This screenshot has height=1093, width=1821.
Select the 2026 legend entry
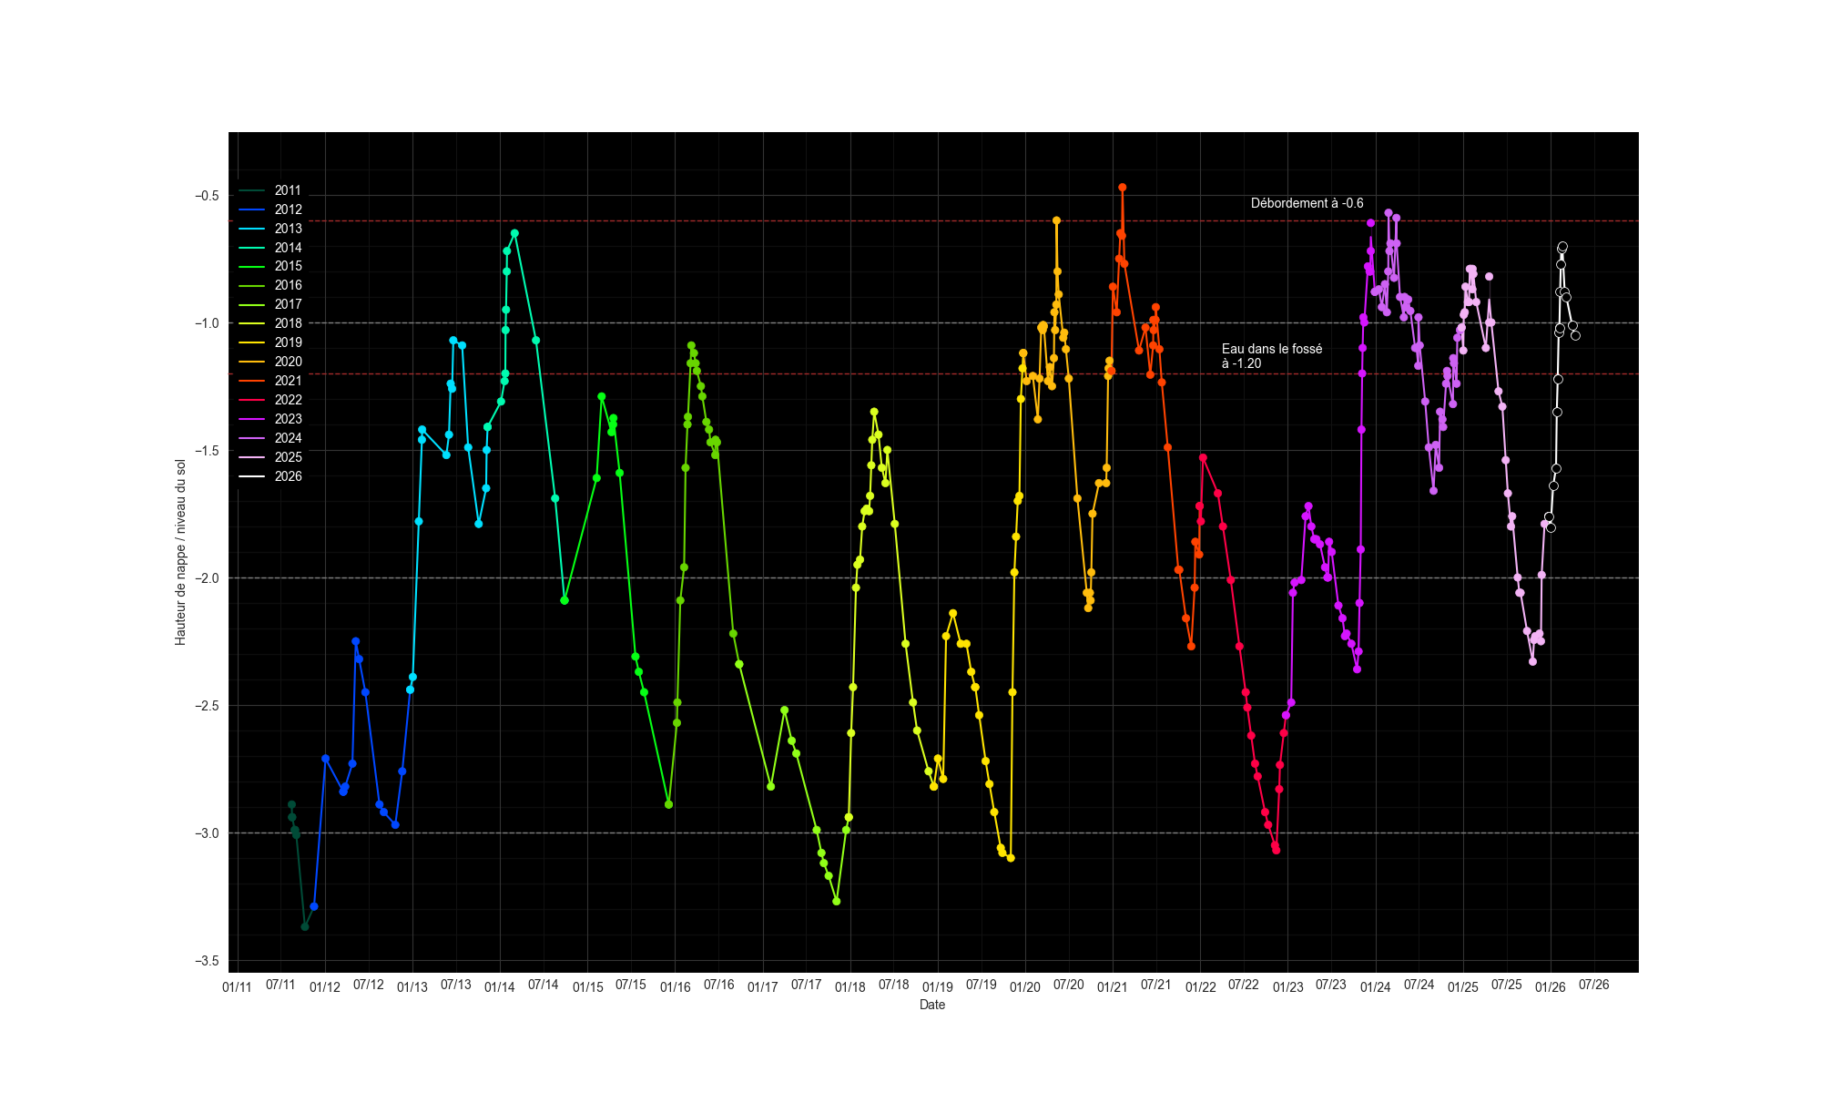coord(270,477)
